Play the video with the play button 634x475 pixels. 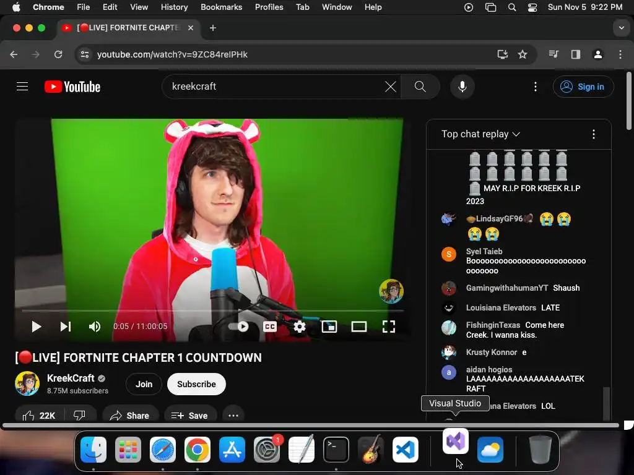(37, 327)
